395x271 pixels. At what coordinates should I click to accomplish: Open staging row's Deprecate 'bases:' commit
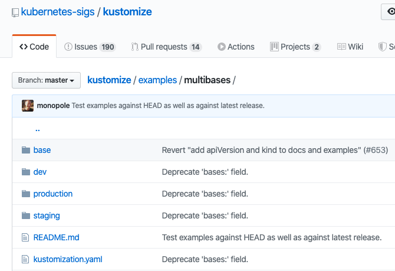pos(205,216)
